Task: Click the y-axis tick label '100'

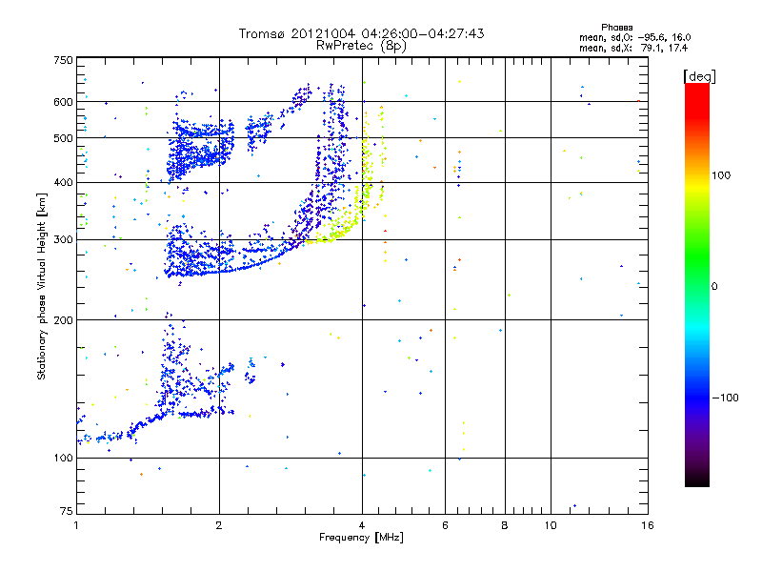Action: pyautogui.click(x=63, y=458)
